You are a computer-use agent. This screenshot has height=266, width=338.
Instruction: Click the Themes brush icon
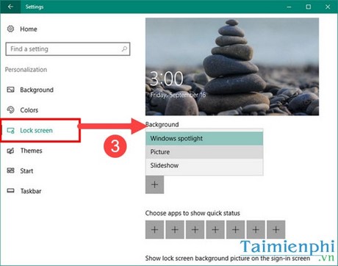(x=10, y=151)
